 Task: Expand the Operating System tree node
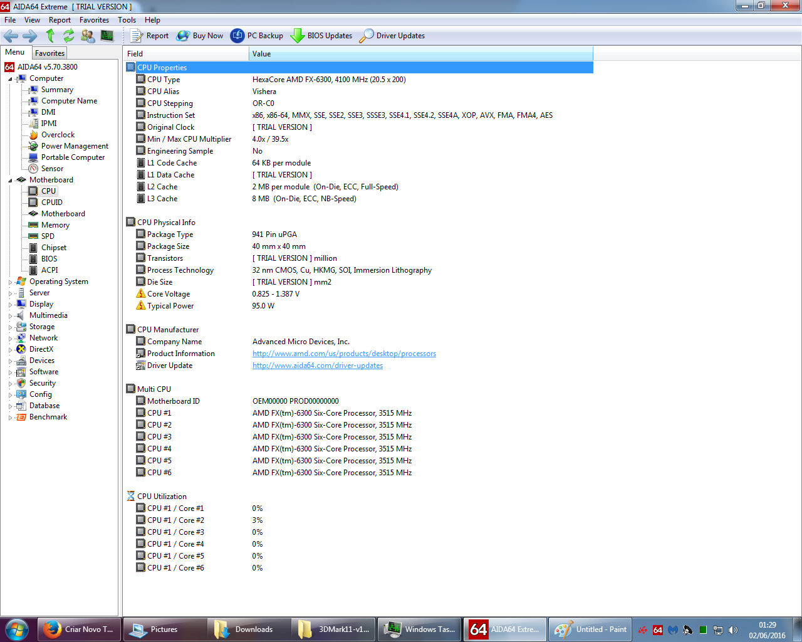point(10,282)
